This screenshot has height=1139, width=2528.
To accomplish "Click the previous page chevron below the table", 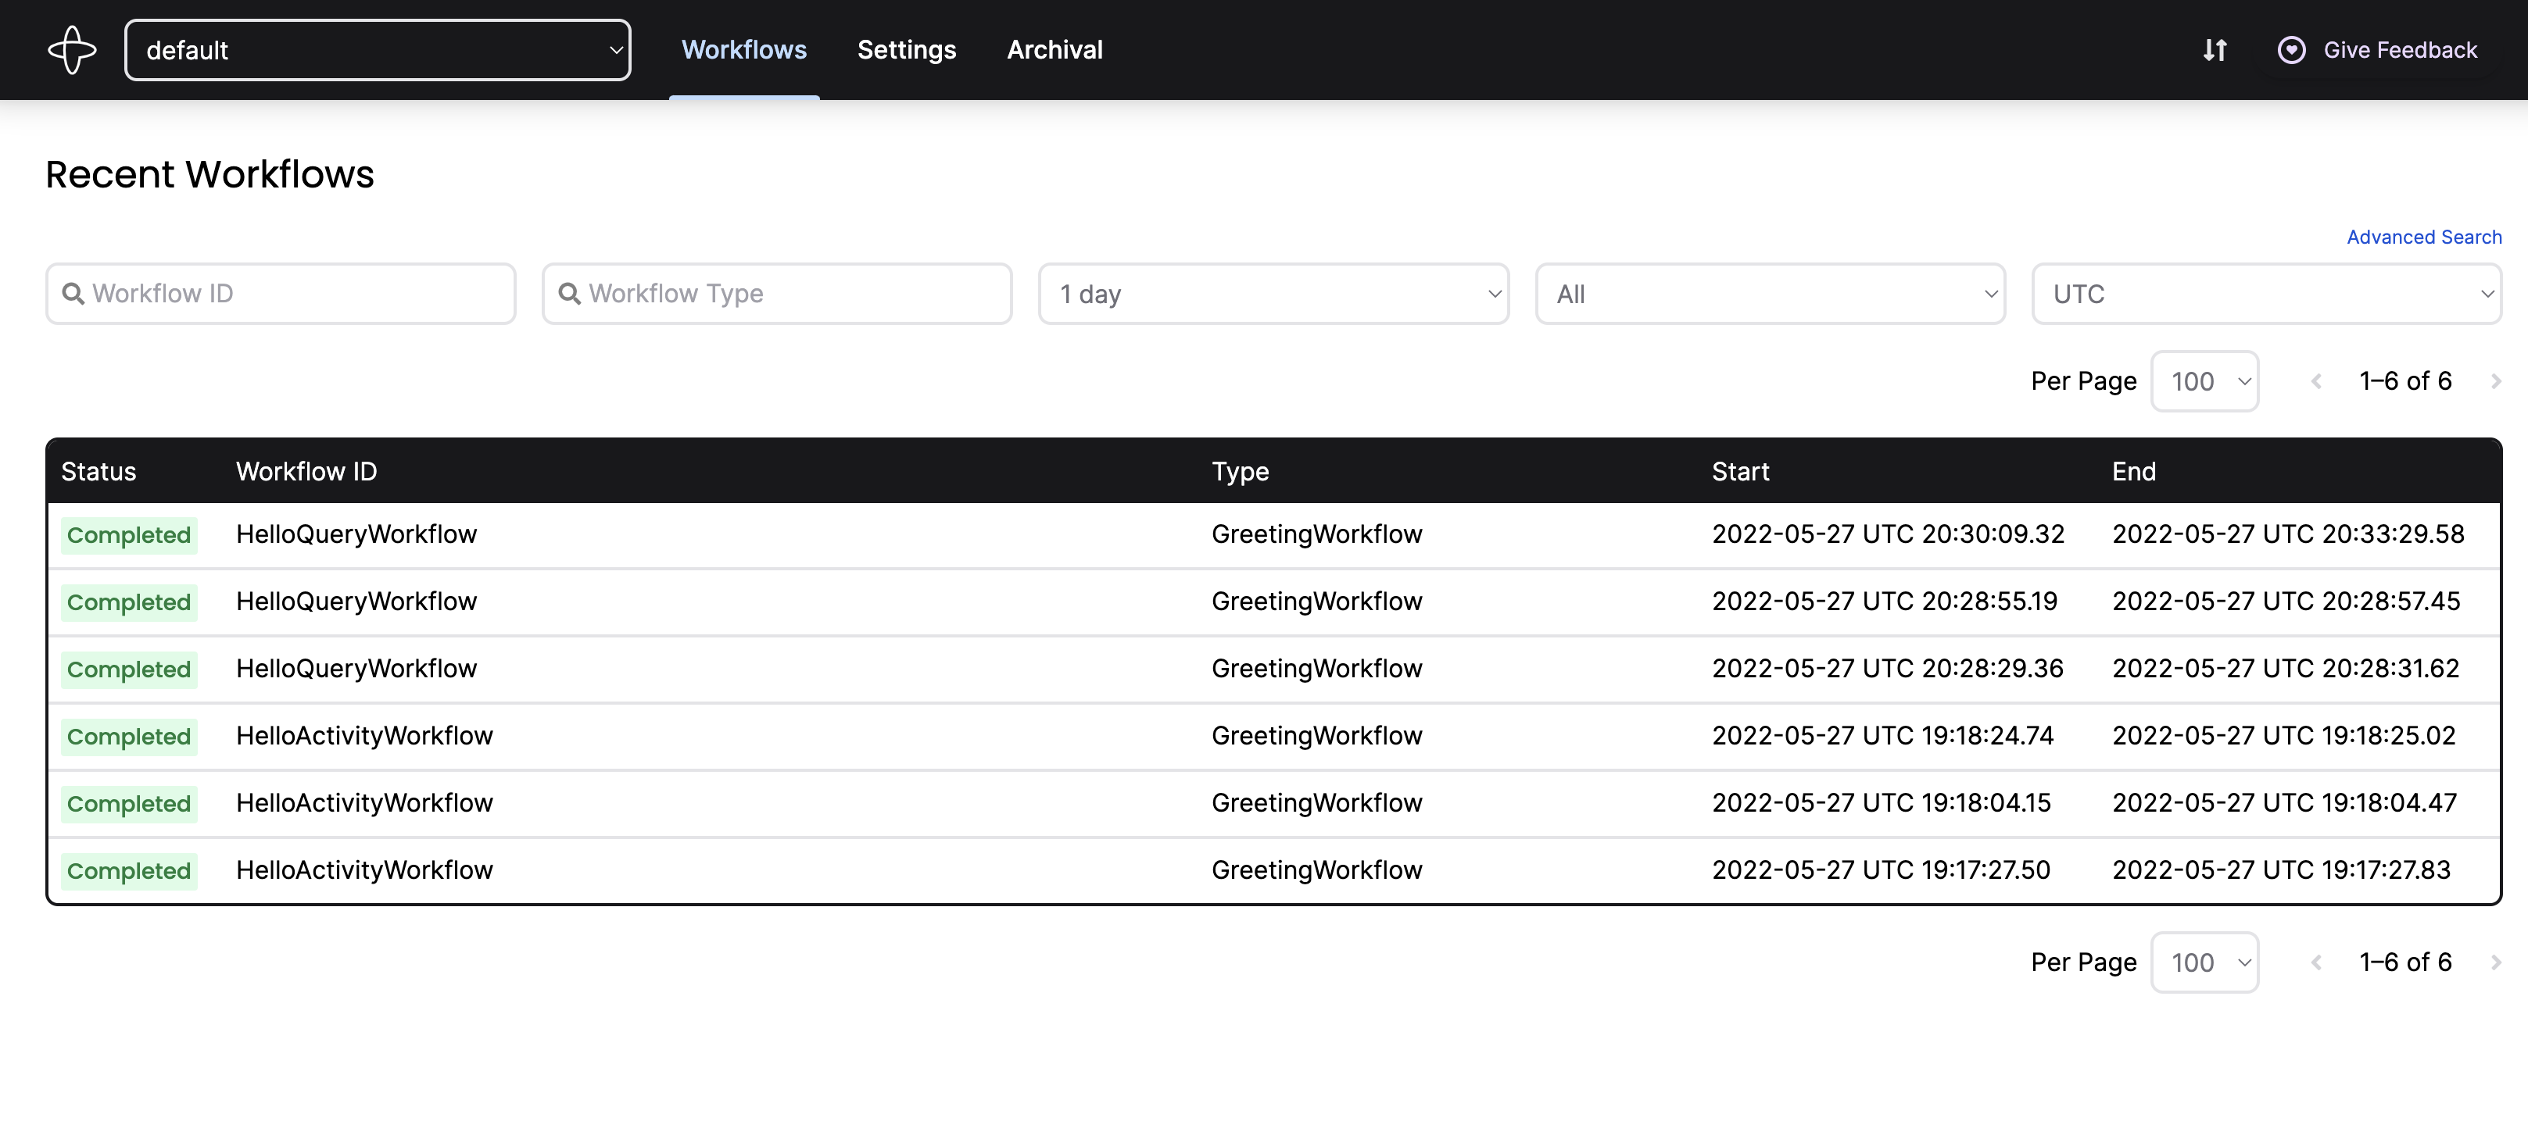I will tap(2316, 962).
